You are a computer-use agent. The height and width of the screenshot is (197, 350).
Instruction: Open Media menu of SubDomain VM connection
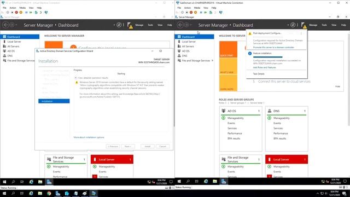coord(197,8)
